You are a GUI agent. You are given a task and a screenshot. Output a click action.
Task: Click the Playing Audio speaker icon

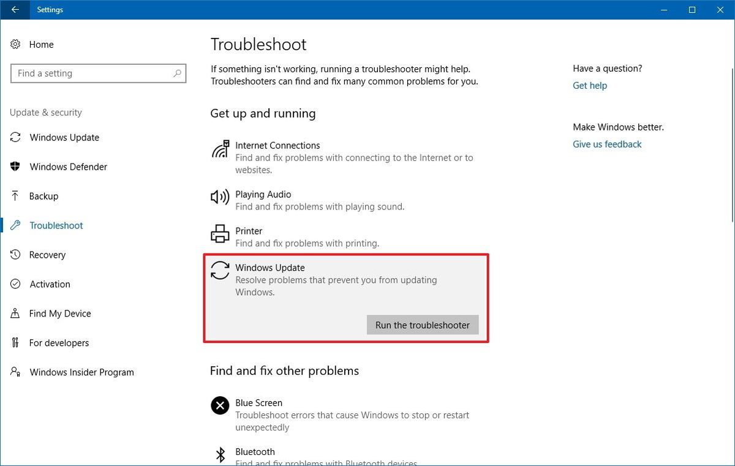219,197
